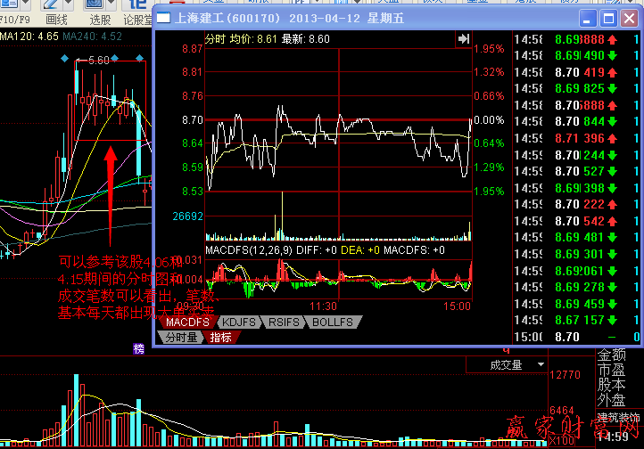Viewport: 644px width, 449px height.
Task: Click the 选股 toolbar button
Action: point(101,19)
